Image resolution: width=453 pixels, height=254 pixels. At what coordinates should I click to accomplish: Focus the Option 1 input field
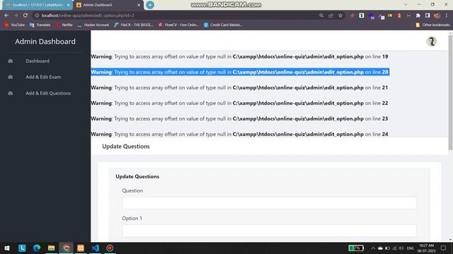(x=269, y=231)
